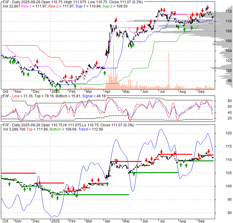233x223 pixels.
Task: Click the 20 level on oscillator axis
Action: click(x=230, y=118)
